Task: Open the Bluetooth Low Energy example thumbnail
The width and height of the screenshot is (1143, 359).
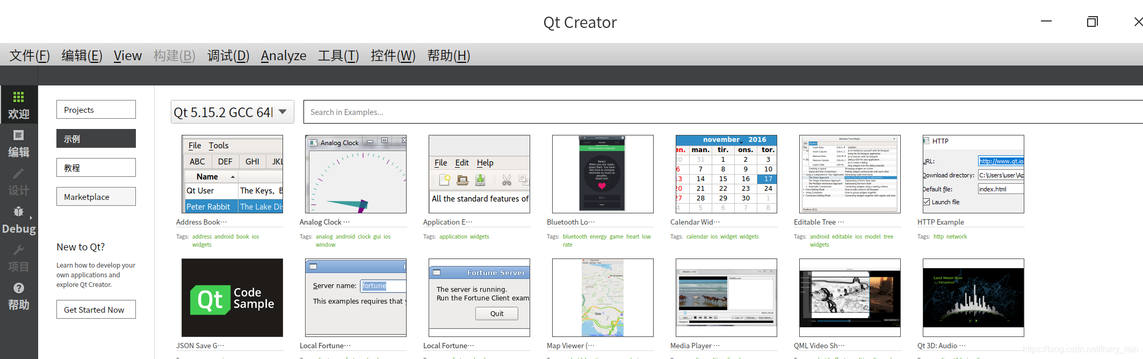Action: [x=603, y=174]
